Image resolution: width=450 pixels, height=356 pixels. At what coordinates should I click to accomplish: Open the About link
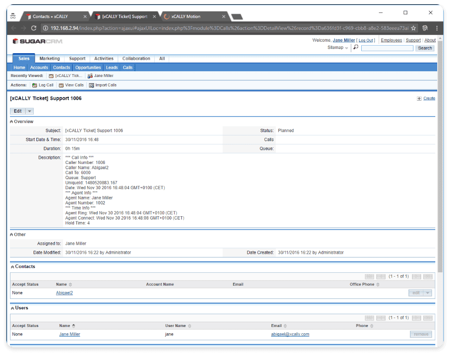(x=430, y=40)
